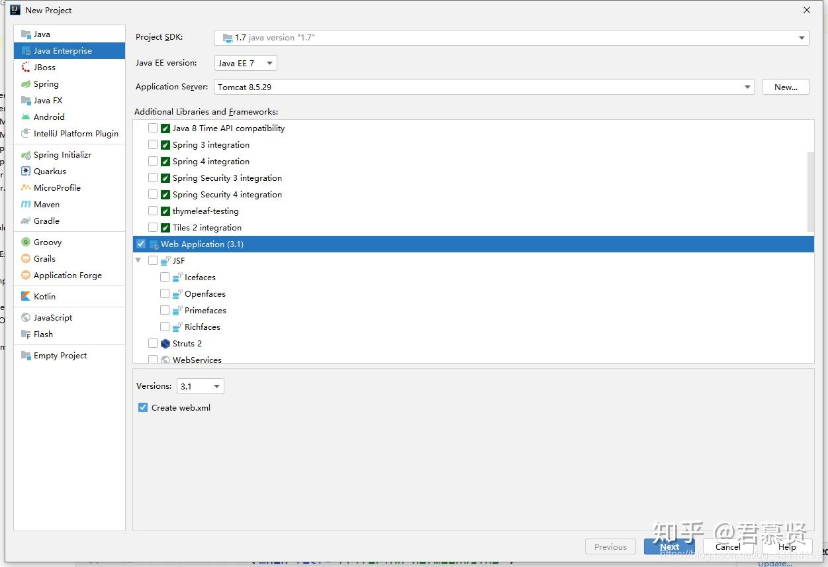Select the Java project type icon
This screenshot has height=567, width=828.
[x=26, y=34]
